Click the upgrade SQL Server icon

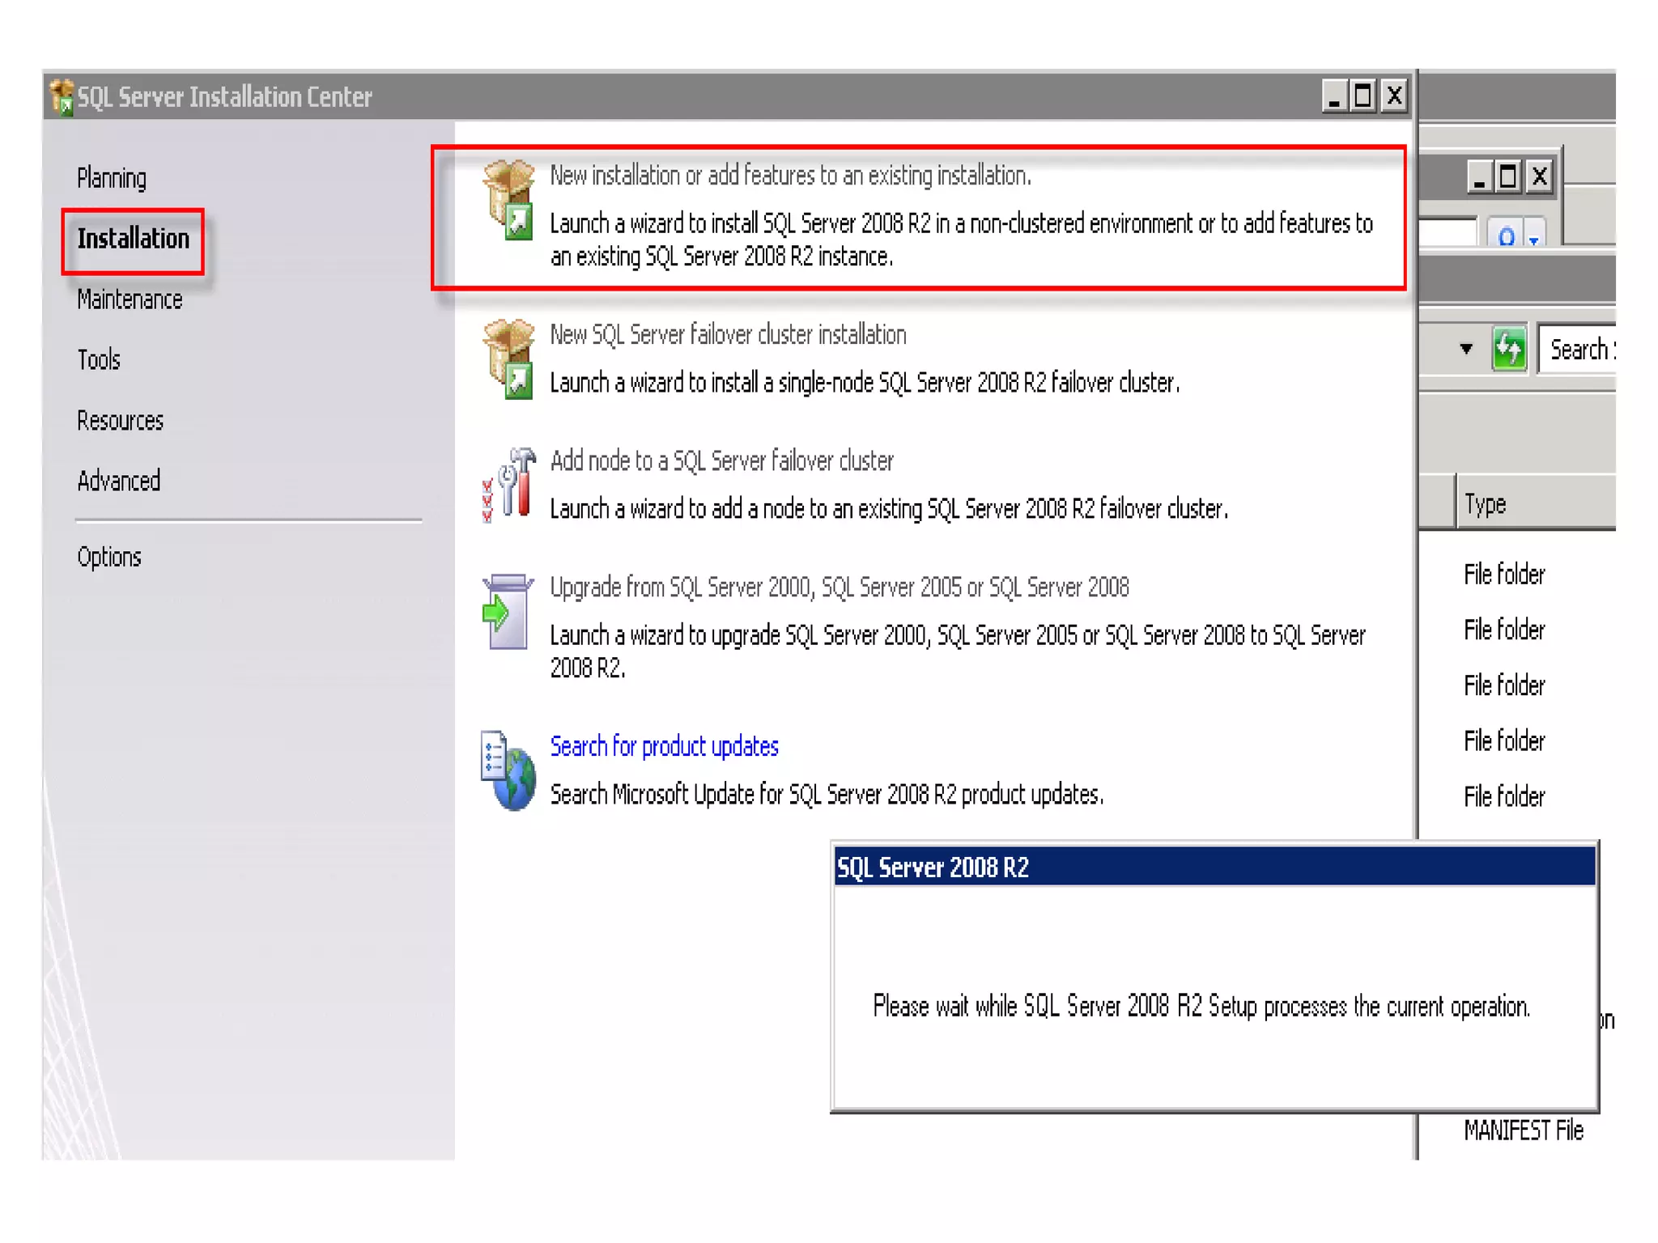[x=508, y=612]
